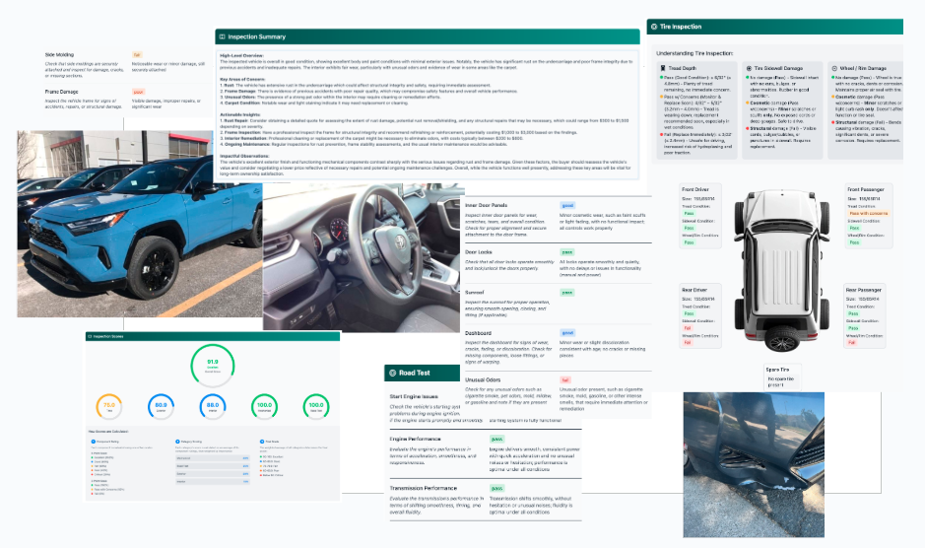Click the Mechanical weight row in Category Scoring
Screen dimensions: 925x548
(x=213, y=457)
